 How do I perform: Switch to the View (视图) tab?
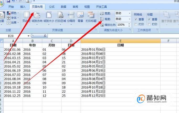[x=87, y=7]
